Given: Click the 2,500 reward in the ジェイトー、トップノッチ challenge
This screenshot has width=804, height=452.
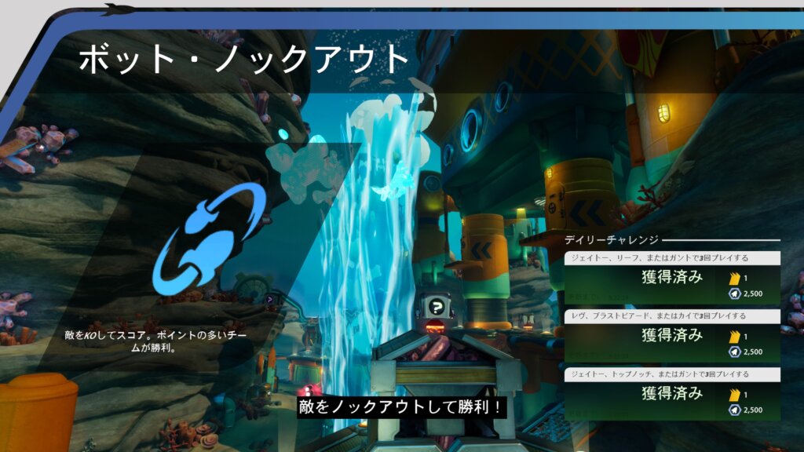Looking at the screenshot, I should pos(753,410).
